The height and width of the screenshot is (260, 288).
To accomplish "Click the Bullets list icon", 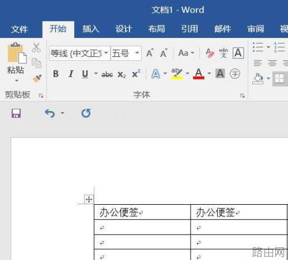I will [x=257, y=47].
